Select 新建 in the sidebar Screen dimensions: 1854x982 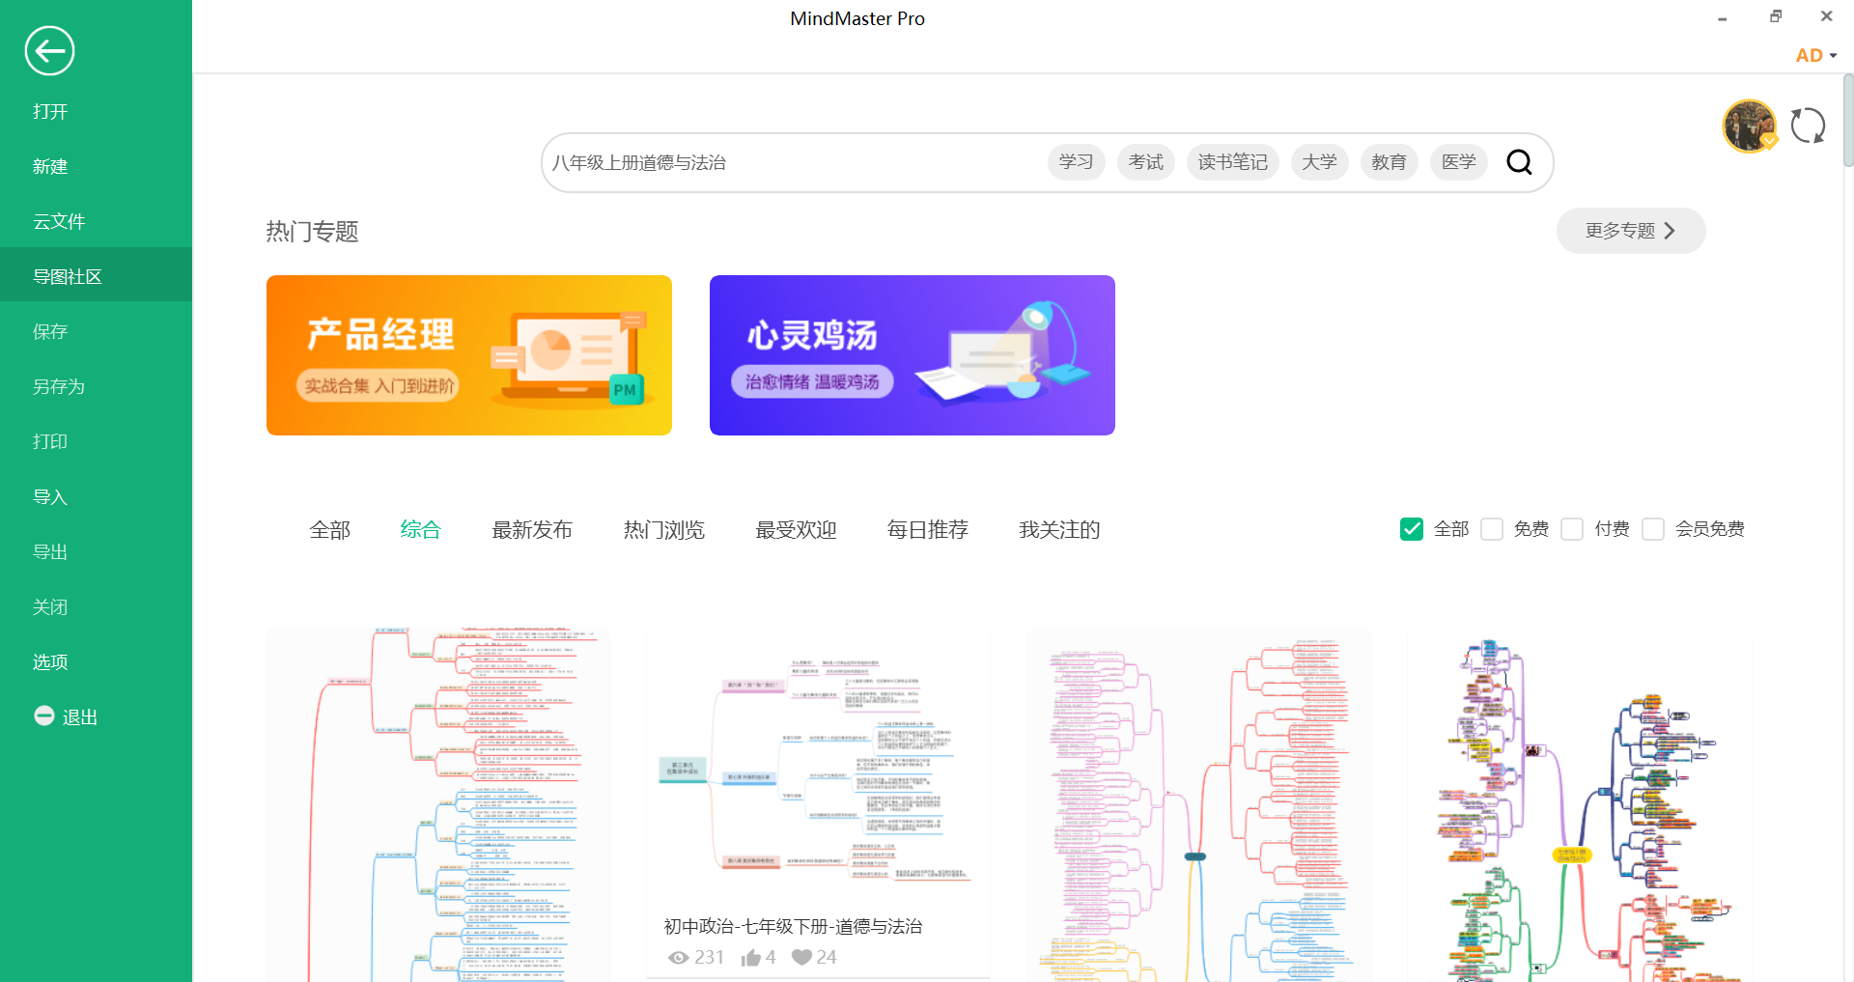click(97, 166)
